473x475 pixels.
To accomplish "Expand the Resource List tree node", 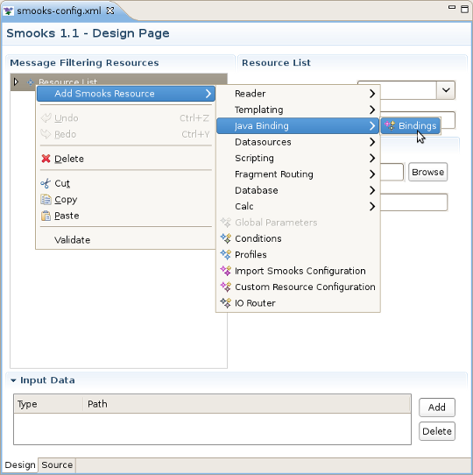I will (x=16, y=82).
